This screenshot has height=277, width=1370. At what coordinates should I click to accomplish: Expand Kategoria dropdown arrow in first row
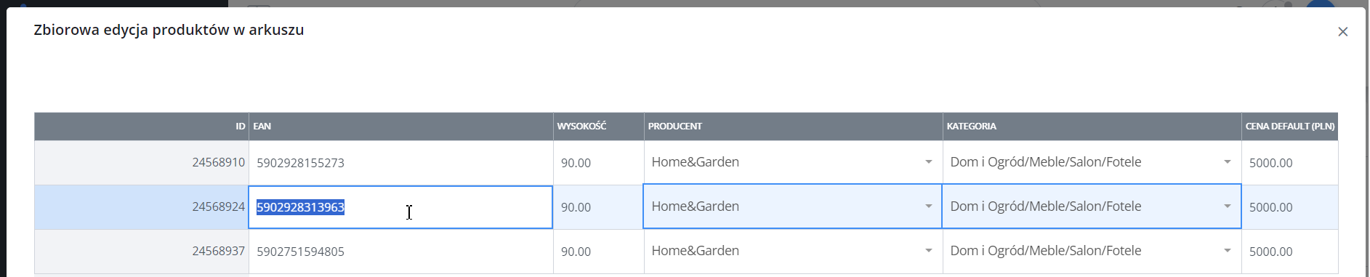tap(1227, 162)
